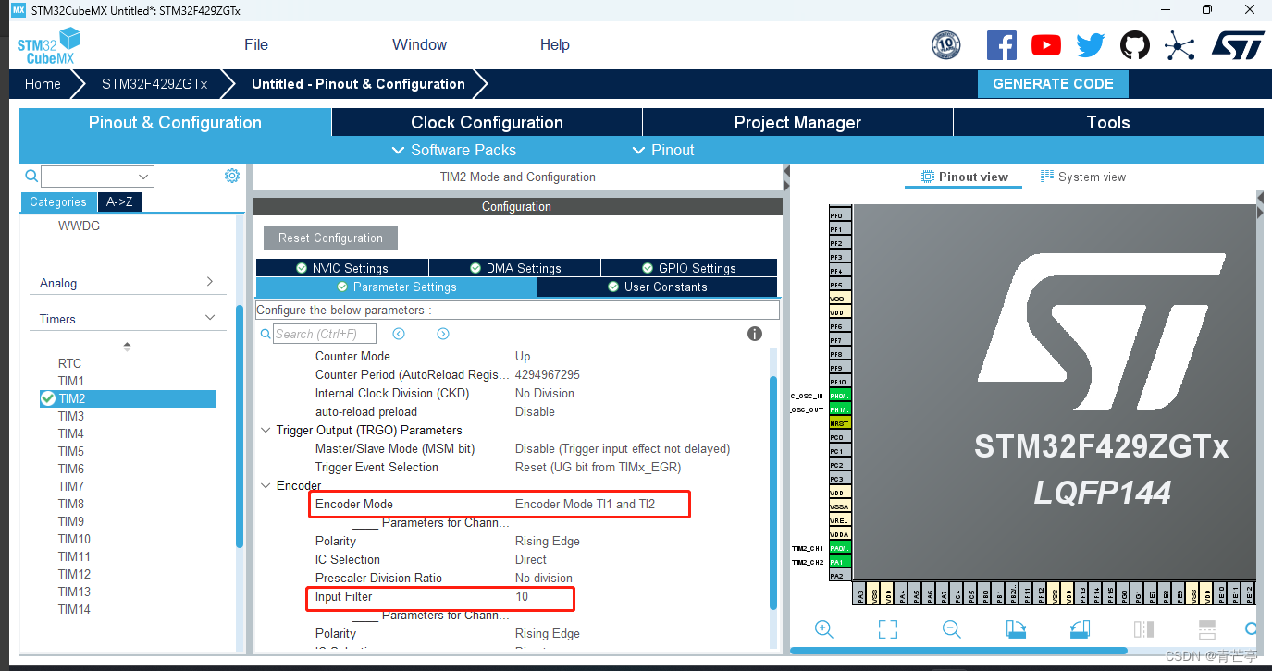This screenshot has width=1272, height=671.
Task: Click the previous search result arrow
Action: [x=399, y=334]
